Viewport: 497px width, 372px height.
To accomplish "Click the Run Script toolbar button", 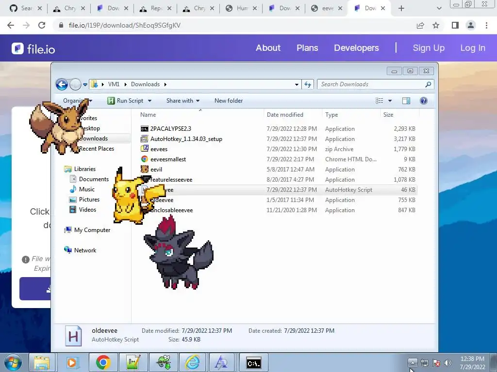I will click(x=126, y=101).
